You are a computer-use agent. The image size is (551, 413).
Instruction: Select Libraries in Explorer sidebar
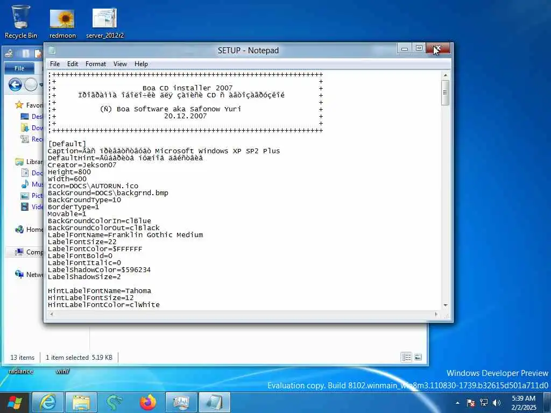[29, 161]
